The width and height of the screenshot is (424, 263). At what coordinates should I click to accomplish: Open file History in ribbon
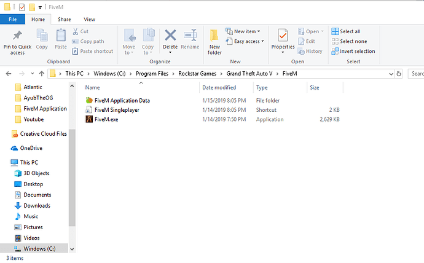point(310,51)
